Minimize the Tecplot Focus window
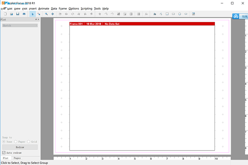This screenshot has width=248, height=165. pos(222,3)
